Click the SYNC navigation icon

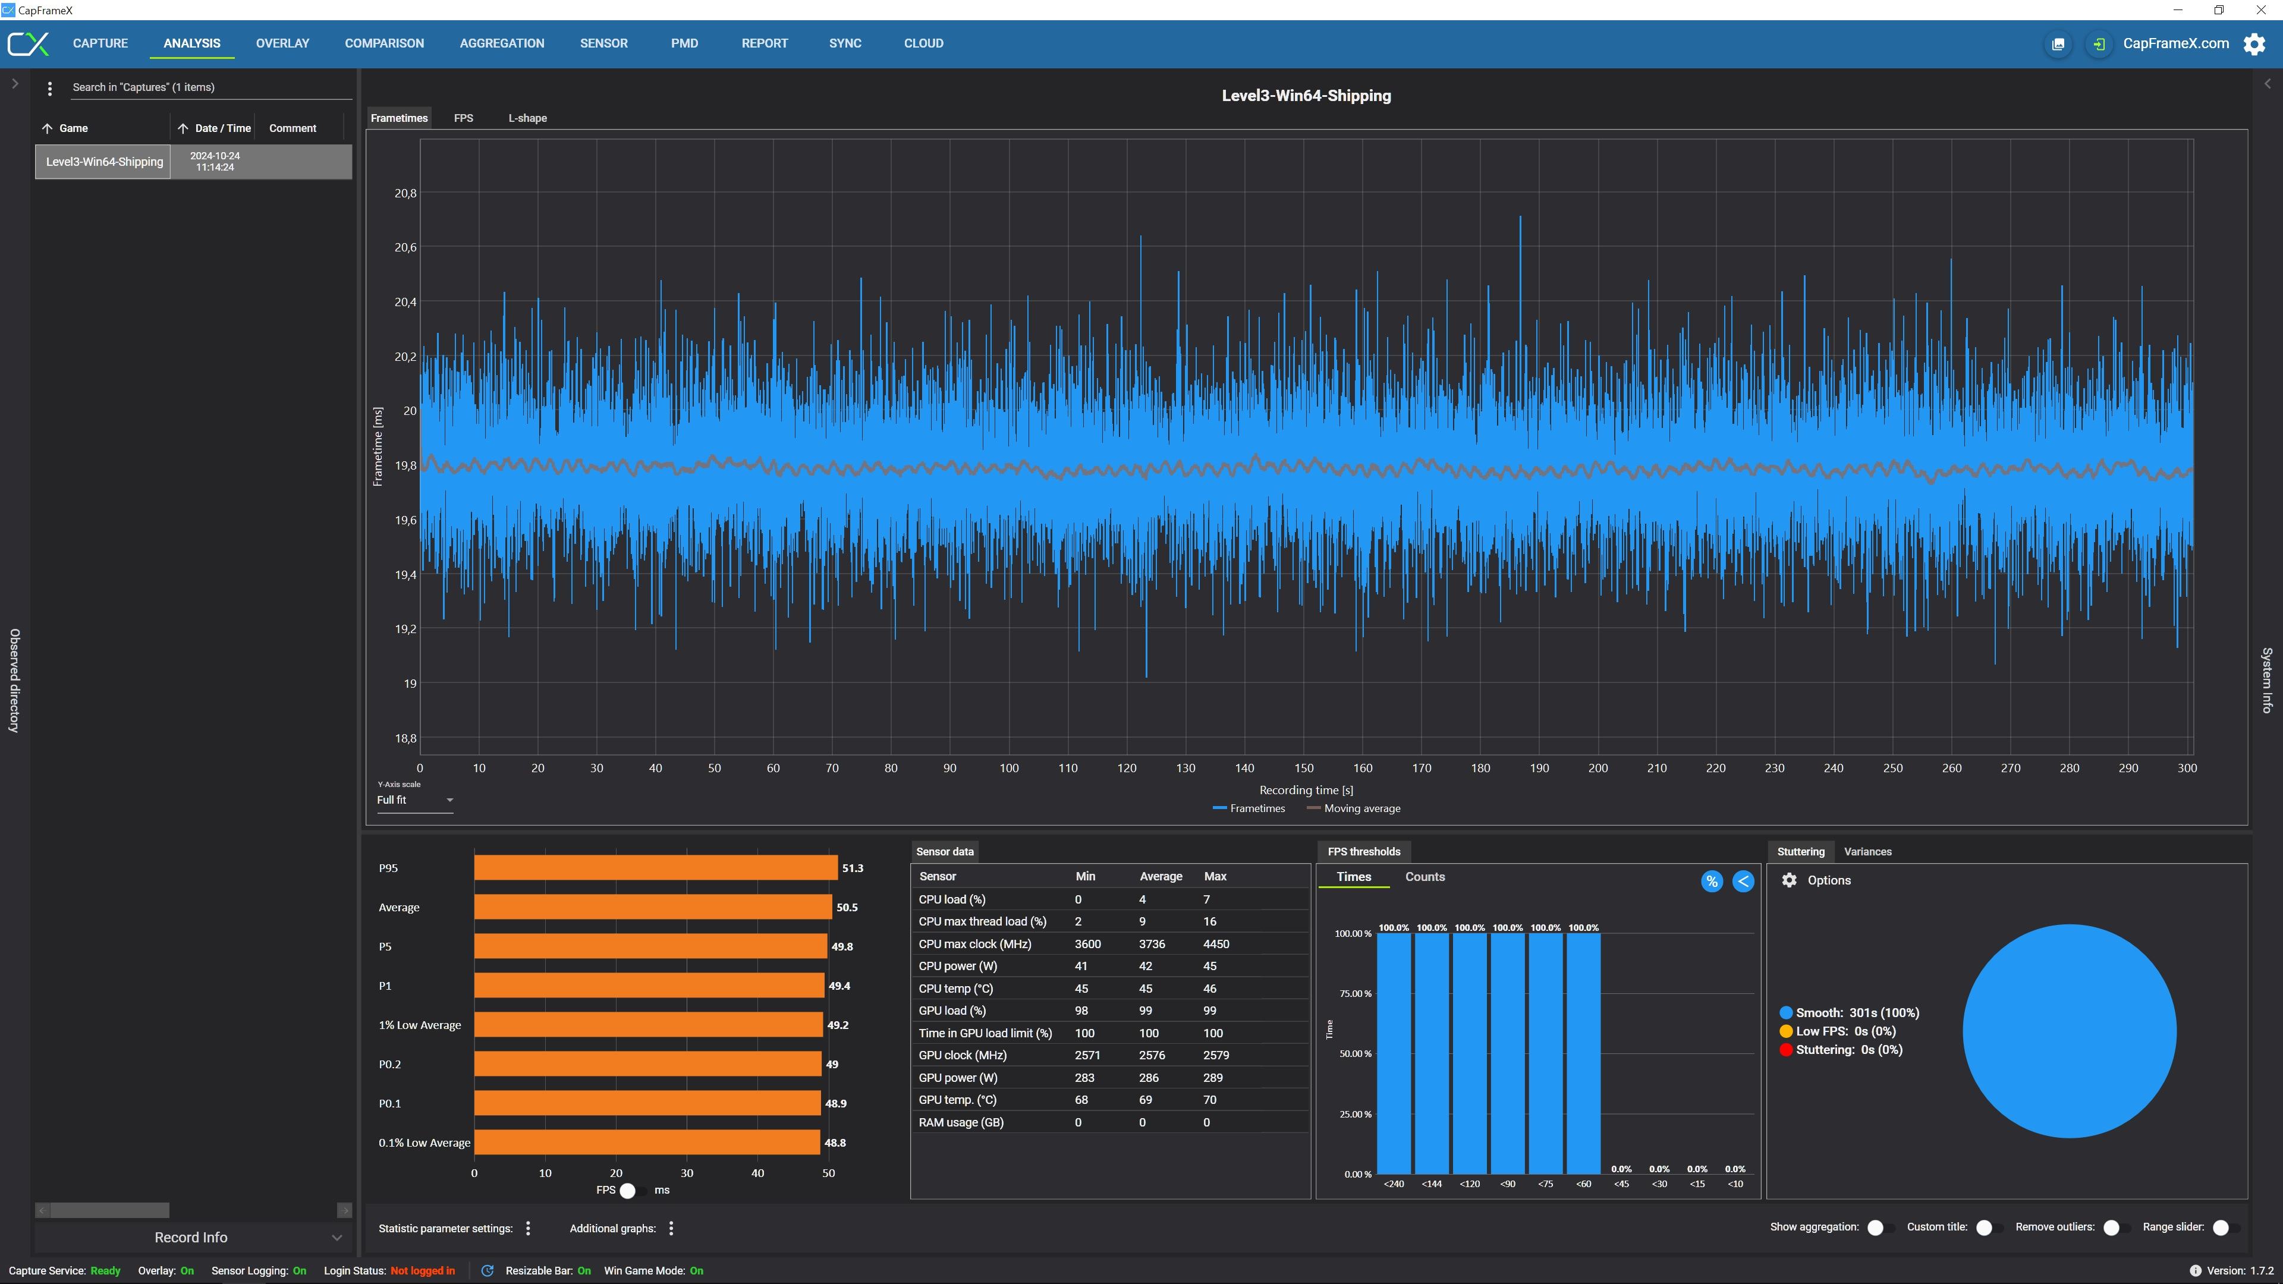pyautogui.click(x=845, y=42)
